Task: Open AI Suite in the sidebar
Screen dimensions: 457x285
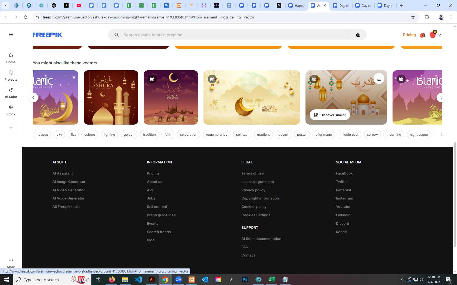Action: (11, 93)
